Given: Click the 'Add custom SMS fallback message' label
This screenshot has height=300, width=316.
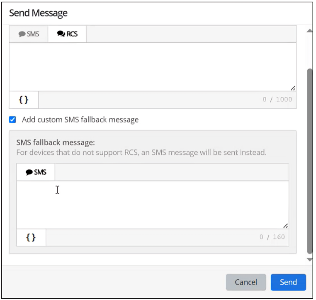Looking at the screenshot, I should pyautogui.click(x=80, y=120).
